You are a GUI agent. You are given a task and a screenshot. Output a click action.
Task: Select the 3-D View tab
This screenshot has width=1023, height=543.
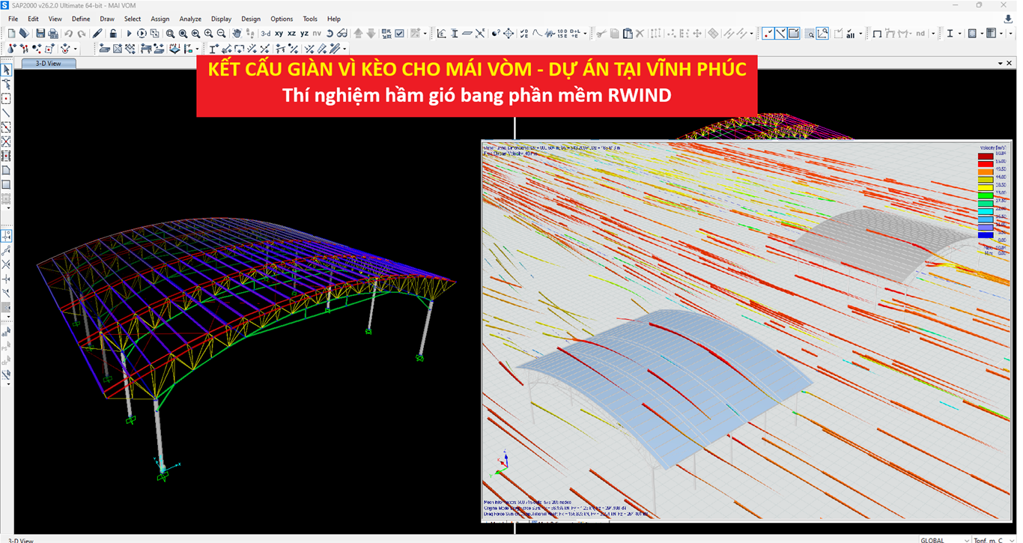tap(48, 64)
